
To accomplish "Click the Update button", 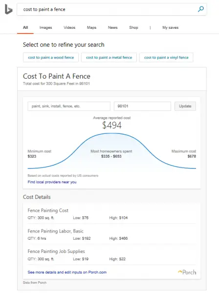I will tap(185, 106).
